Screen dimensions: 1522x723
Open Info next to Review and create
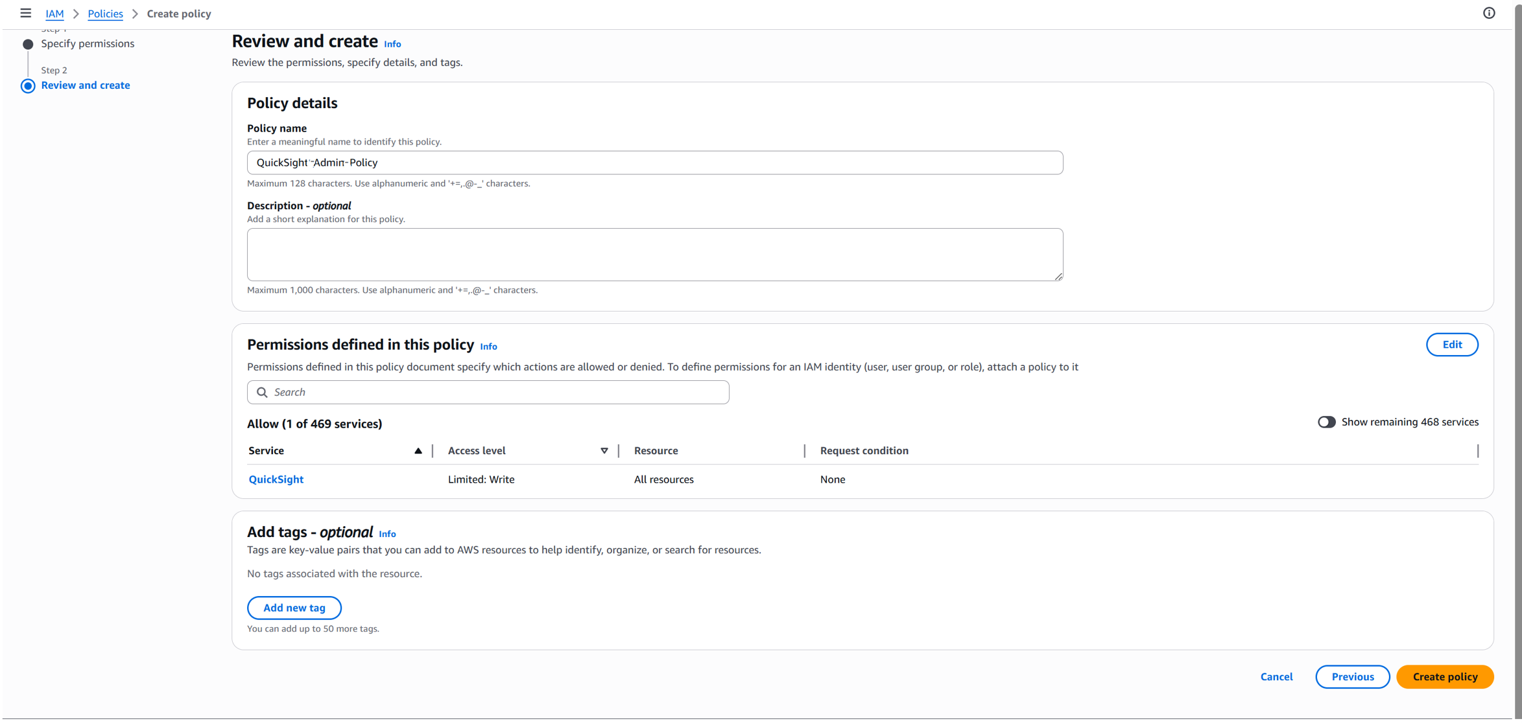(x=392, y=44)
